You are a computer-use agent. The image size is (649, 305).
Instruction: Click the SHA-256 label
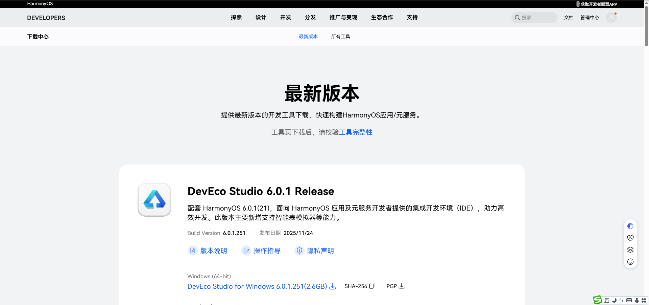pyautogui.click(x=356, y=286)
